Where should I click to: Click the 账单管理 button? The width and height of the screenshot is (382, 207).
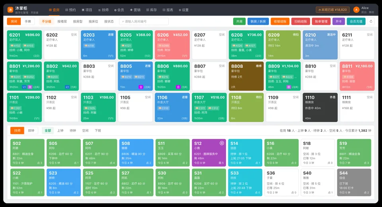(x=321, y=21)
